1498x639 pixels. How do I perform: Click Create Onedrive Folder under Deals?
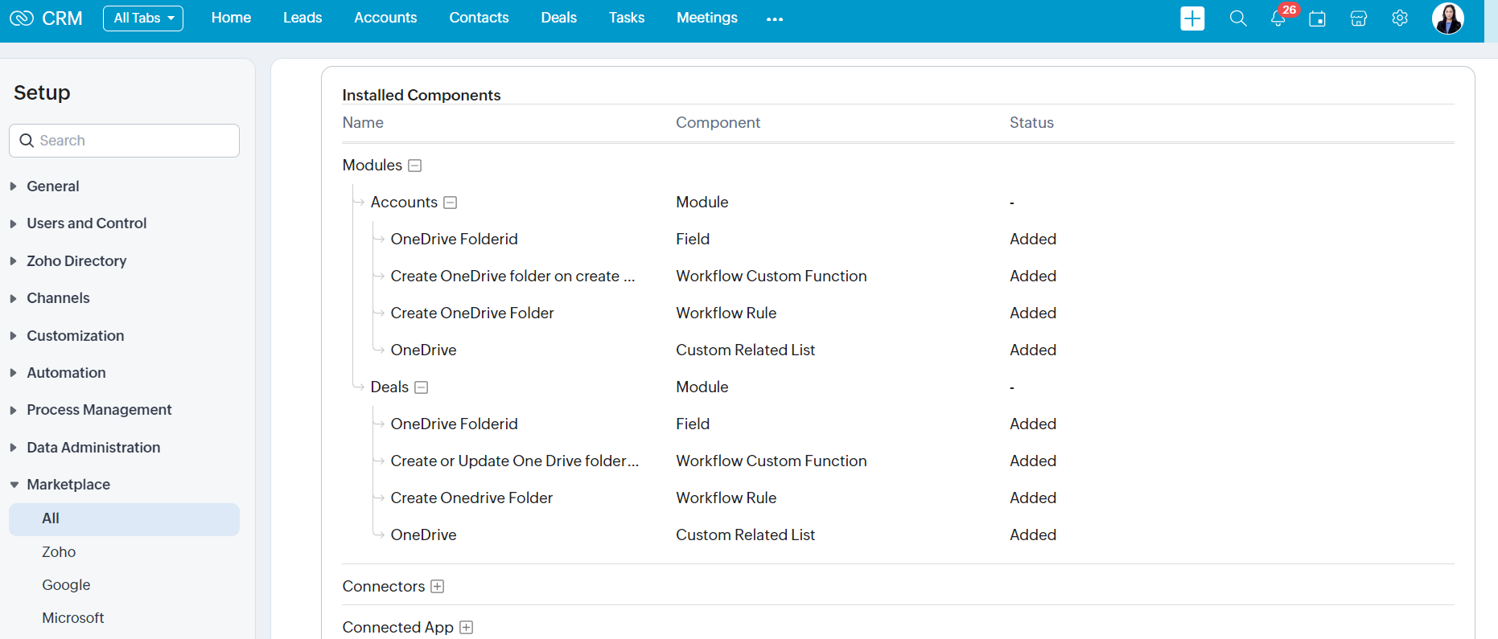tap(471, 498)
